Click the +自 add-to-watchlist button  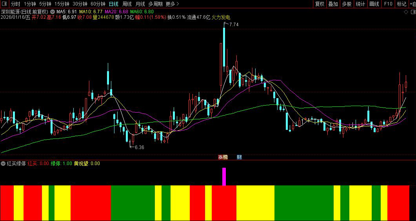tap(412, 4)
